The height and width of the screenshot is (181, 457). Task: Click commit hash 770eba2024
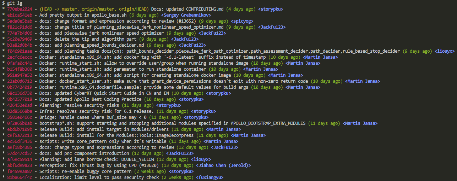20,9
